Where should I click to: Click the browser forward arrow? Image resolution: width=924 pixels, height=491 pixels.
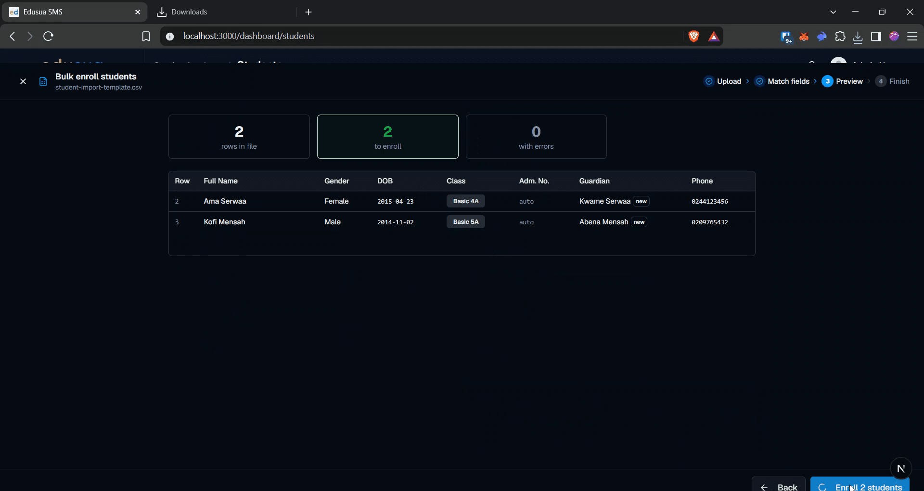[x=30, y=36]
